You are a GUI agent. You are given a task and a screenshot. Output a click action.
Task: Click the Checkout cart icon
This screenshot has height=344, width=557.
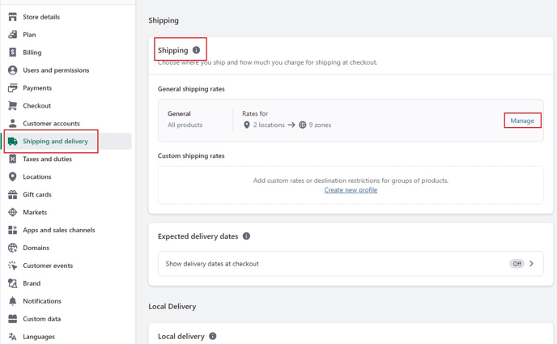(12, 105)
